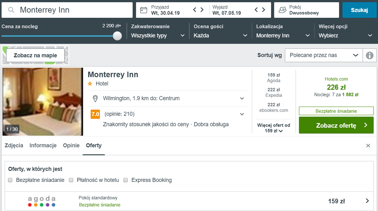Open Lokalizacja dropdown
The width and height of the screenshot is (378, 211).
283,36
